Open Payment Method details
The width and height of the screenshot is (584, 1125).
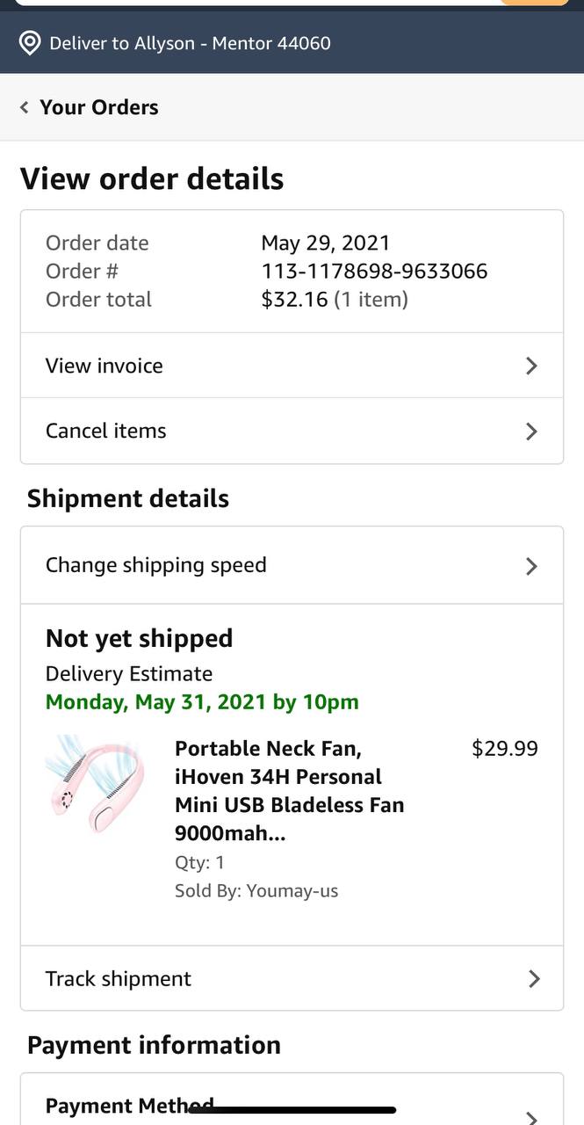coord(130,1106)
